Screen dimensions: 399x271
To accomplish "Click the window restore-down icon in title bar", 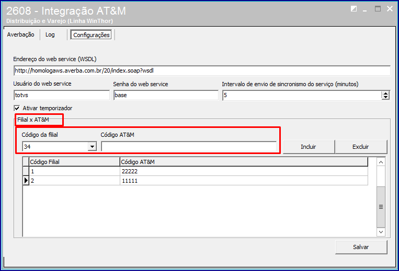I will (x=354, y=9).
